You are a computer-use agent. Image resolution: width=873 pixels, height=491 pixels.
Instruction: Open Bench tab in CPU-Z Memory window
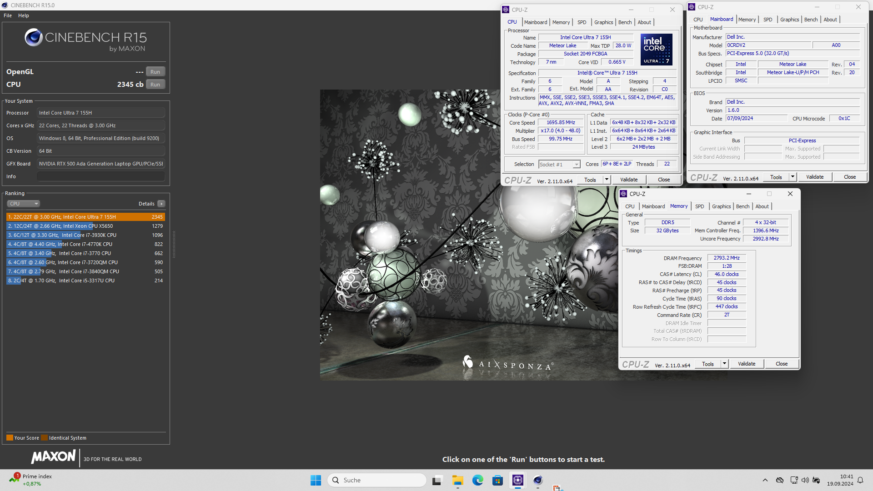[743, 206]
